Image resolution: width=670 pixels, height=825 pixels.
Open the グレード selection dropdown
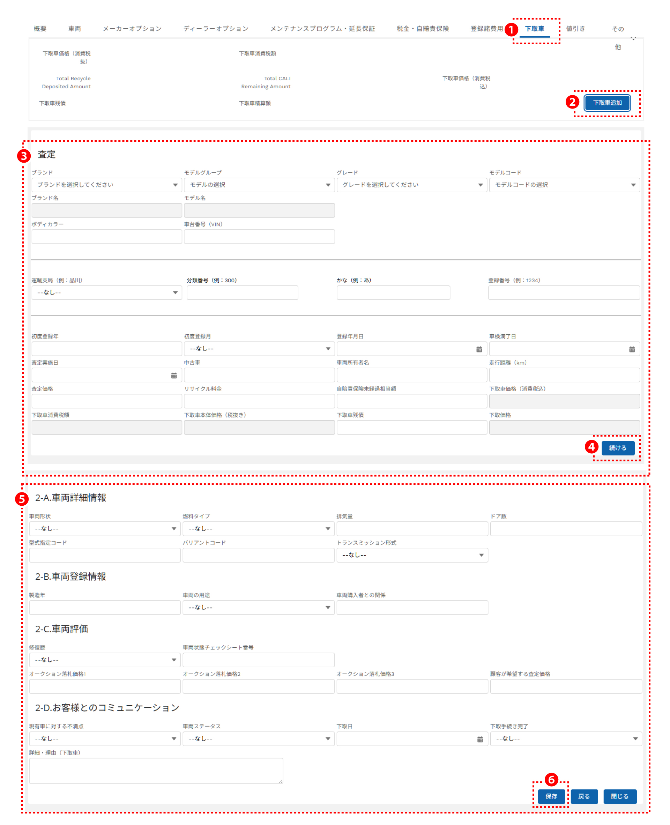point(411,185)
